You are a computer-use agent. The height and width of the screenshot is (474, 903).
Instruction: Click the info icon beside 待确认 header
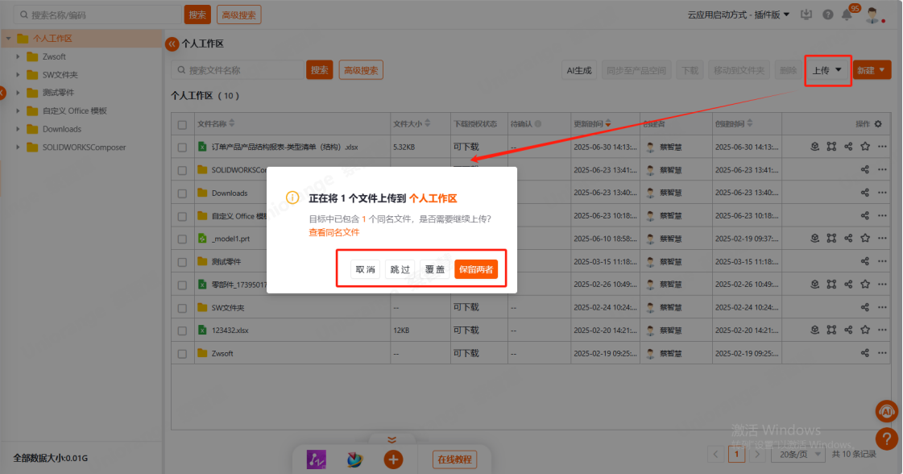pyautogui.click(x=538, y=123)
